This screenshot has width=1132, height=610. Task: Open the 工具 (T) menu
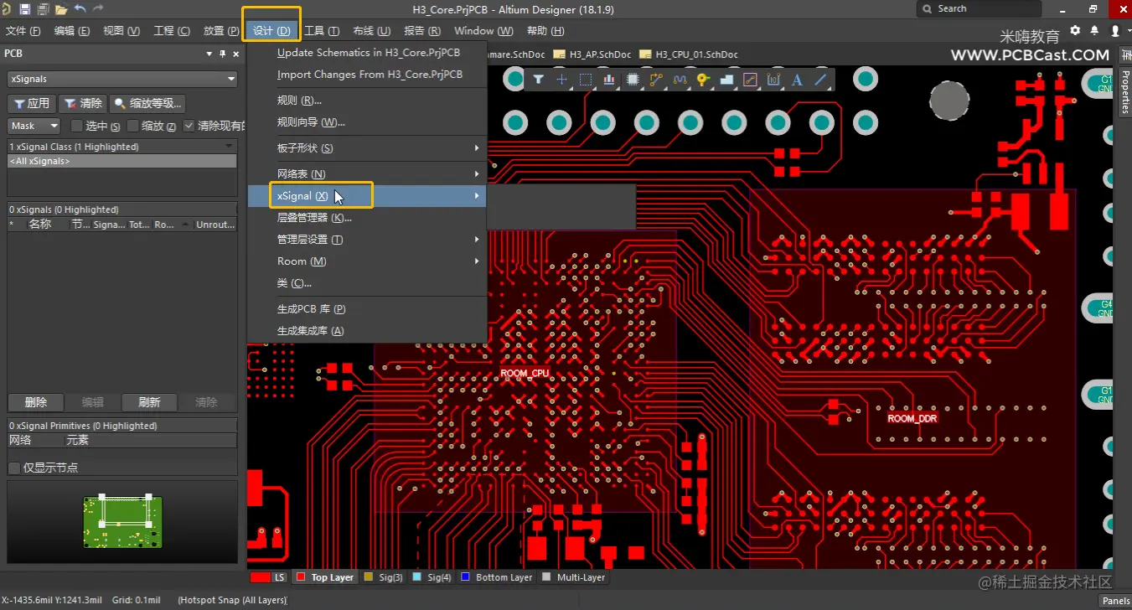322,31
